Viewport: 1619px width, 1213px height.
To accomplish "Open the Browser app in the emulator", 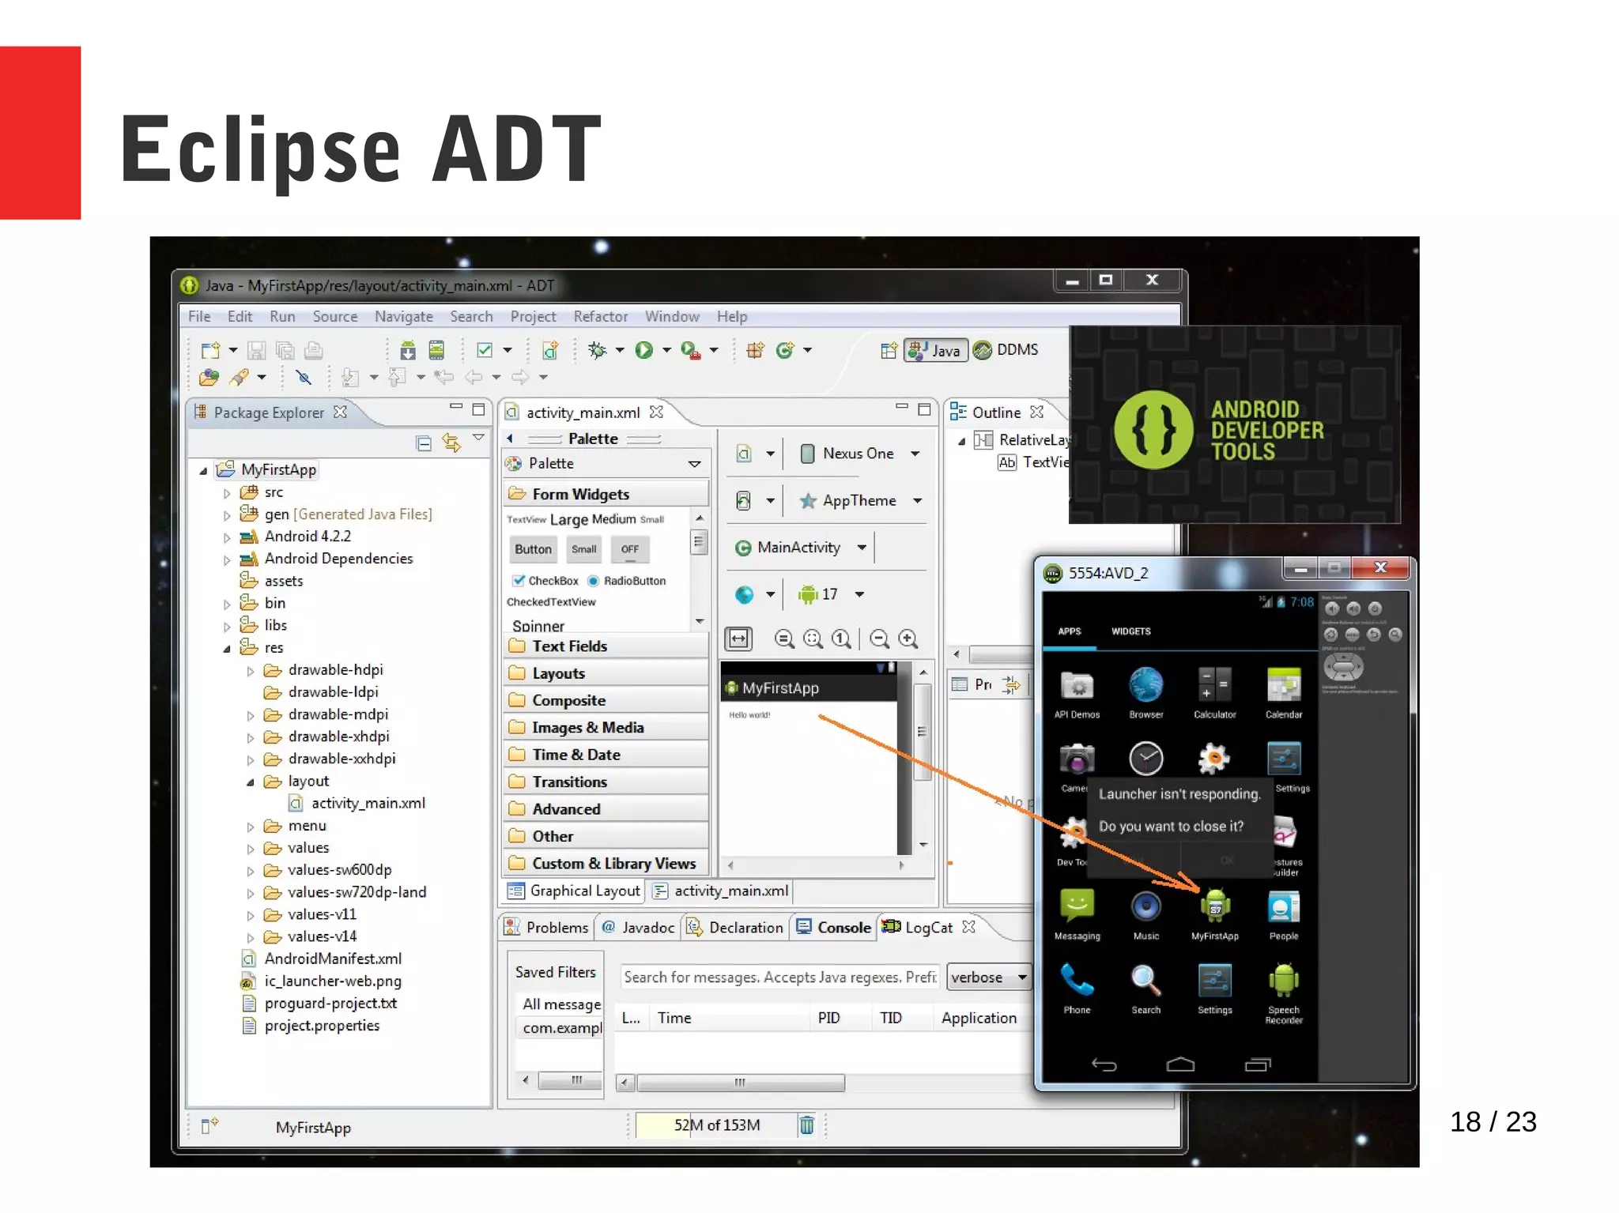I will click(x=1145, y=692).
